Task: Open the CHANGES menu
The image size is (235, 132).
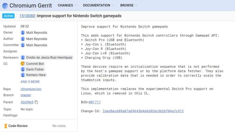Action: tap(65, 5)
